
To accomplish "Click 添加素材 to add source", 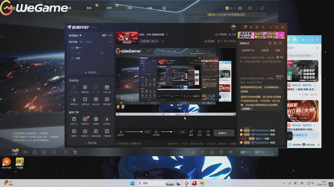I will [91, 72].
